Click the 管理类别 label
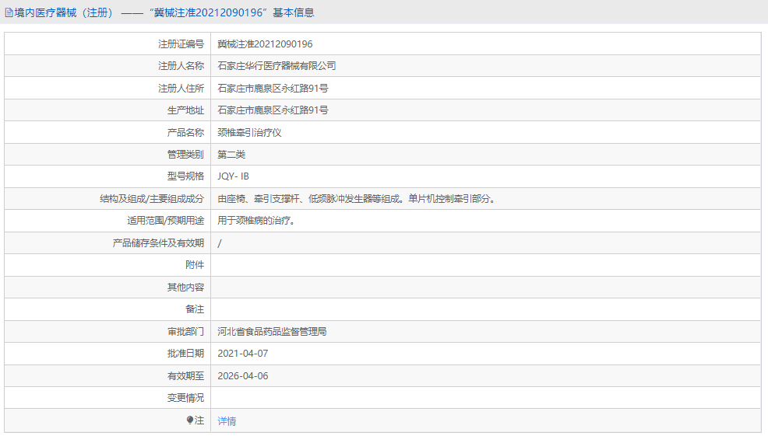The height and width of the screenshot is (436, 768). [185, 155]
